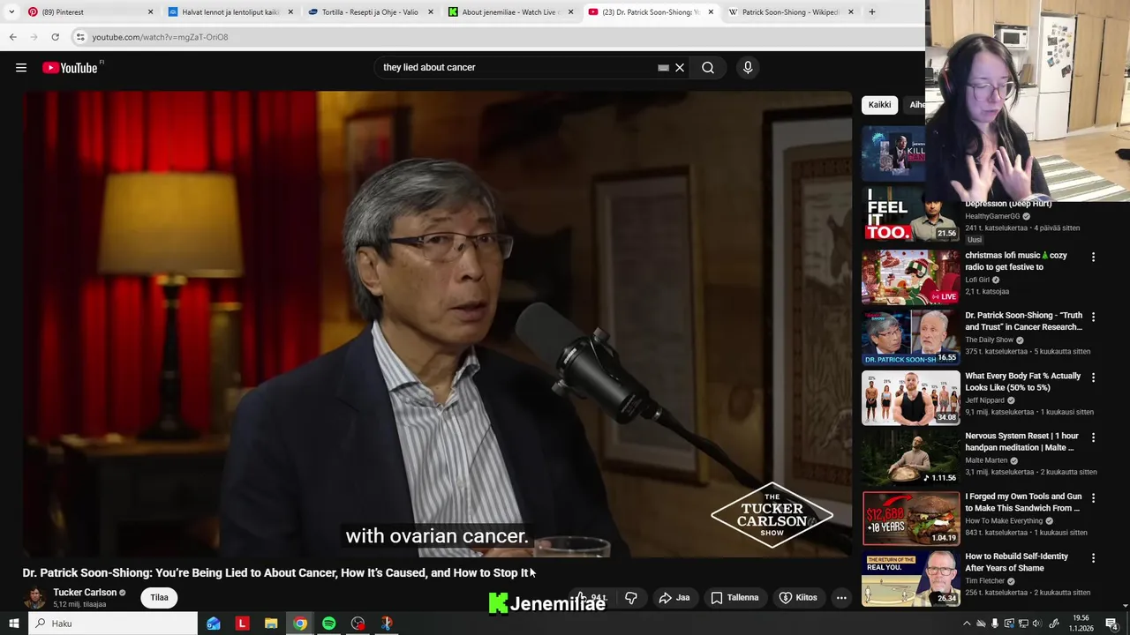Open HealthyGamerGG channel name
The height and width of the screenshot is (635, 1130).
point(992,216)
